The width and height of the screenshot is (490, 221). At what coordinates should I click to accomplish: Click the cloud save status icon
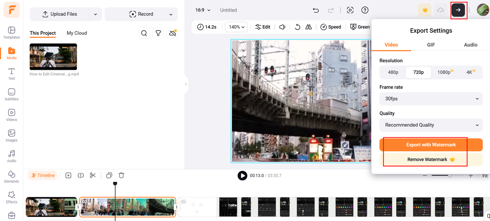click(x=441, y=10)
